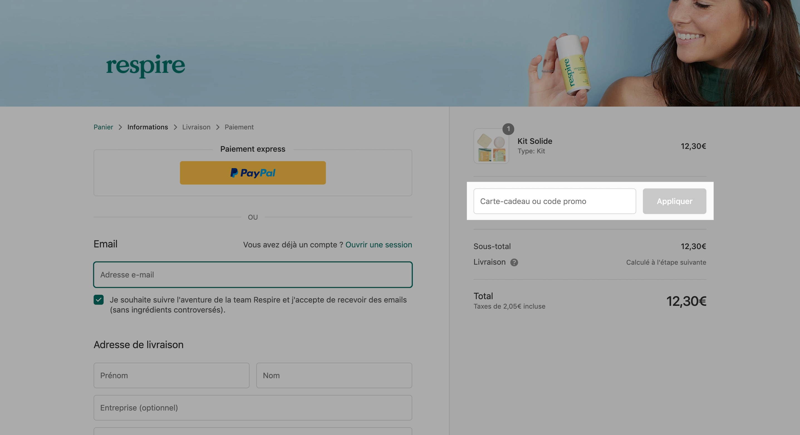Select the Informations breadcrumb step
The image size is (800, 435).
tap(148, 127)
